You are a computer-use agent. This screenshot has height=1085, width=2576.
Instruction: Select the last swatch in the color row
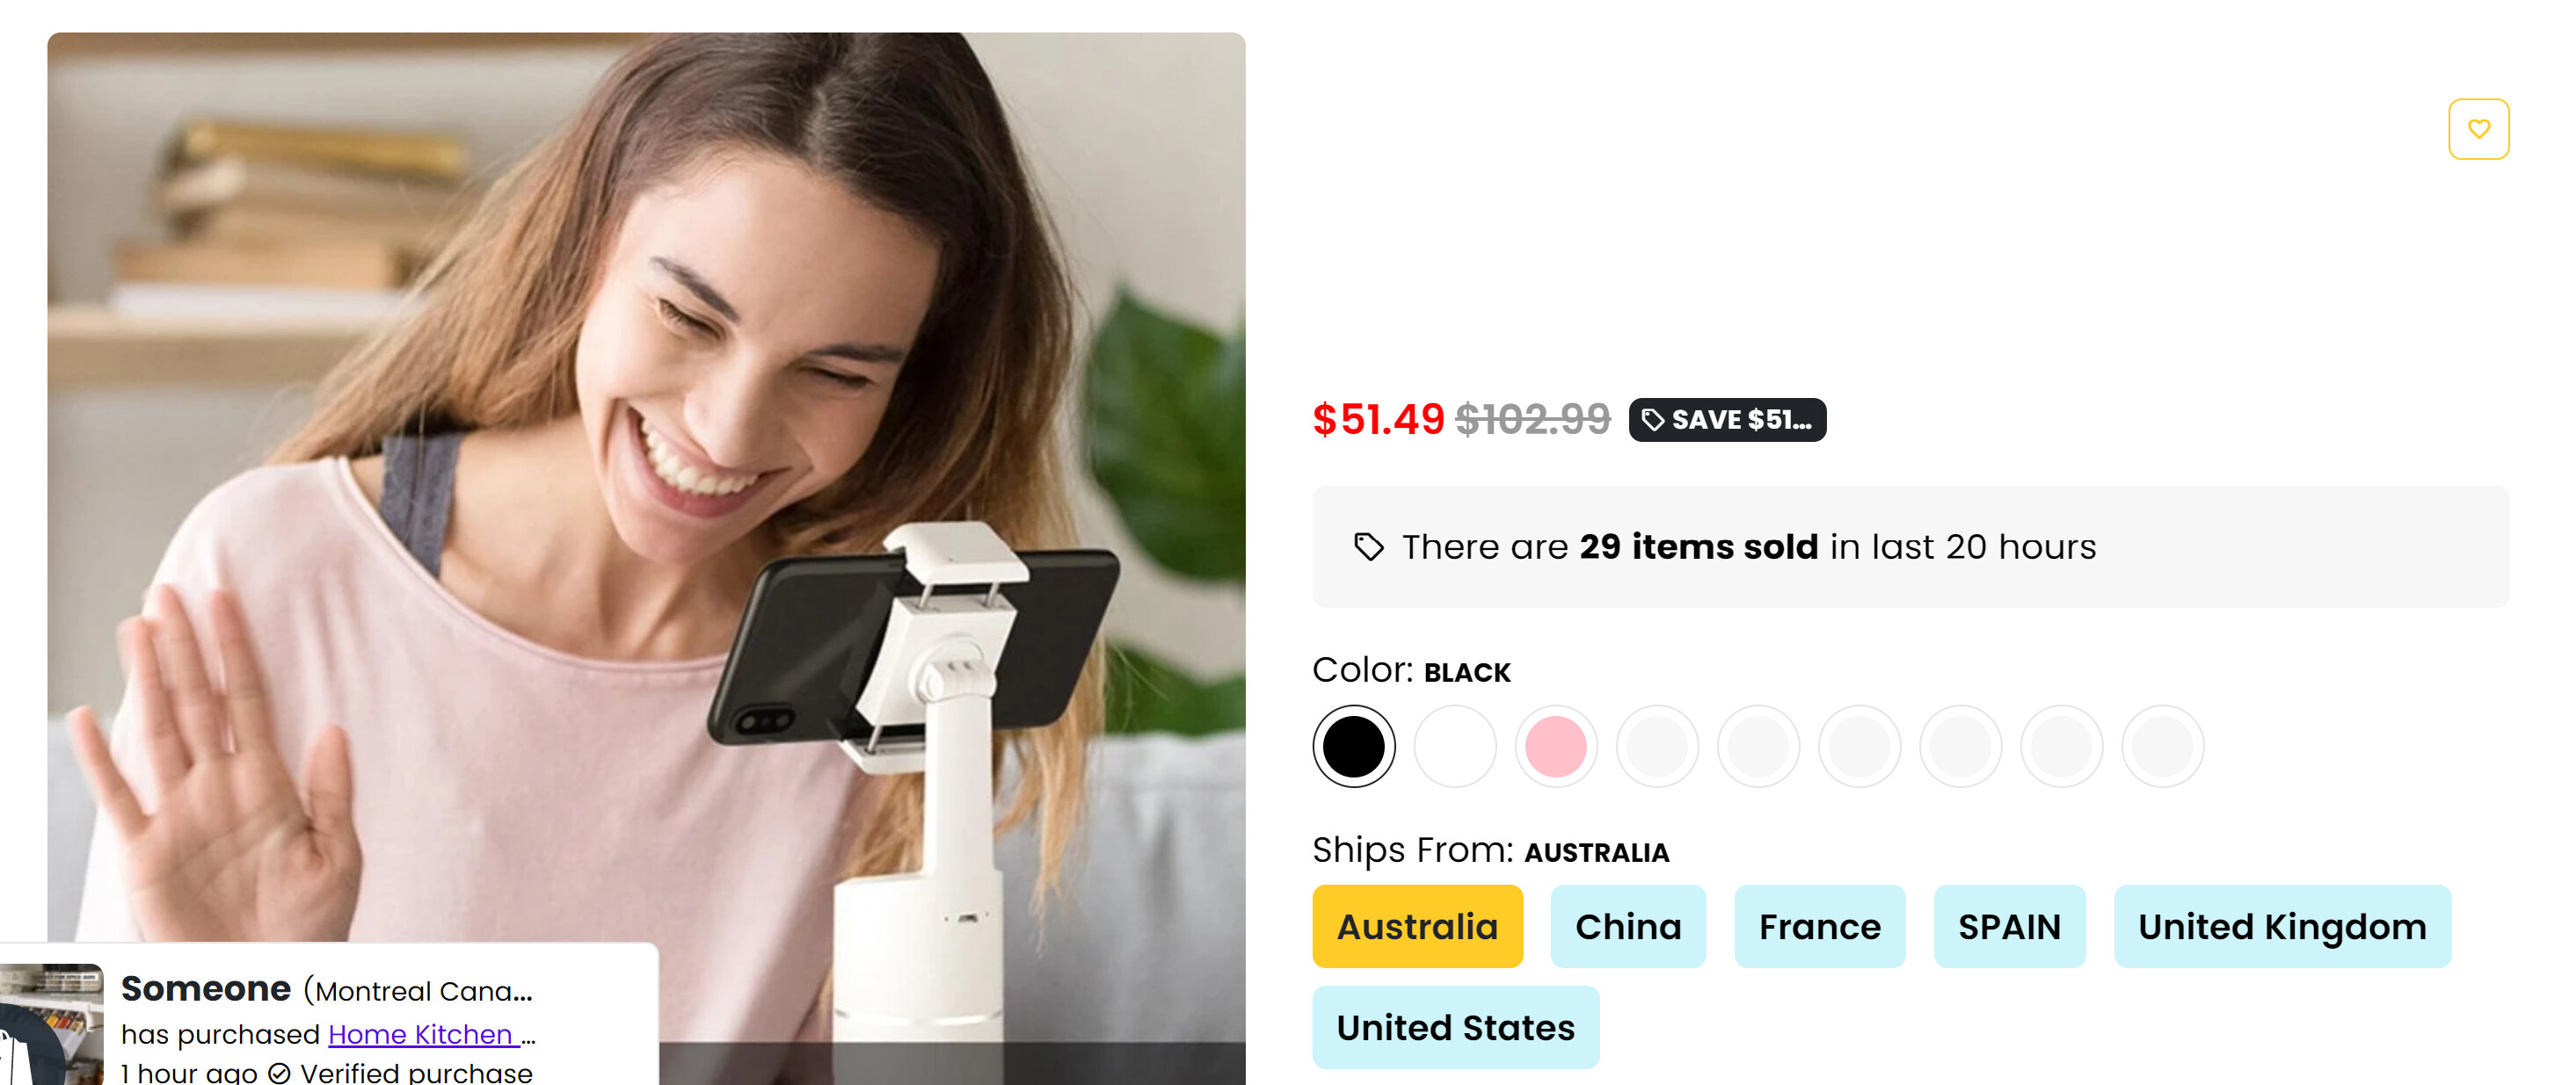point(2162,746)
